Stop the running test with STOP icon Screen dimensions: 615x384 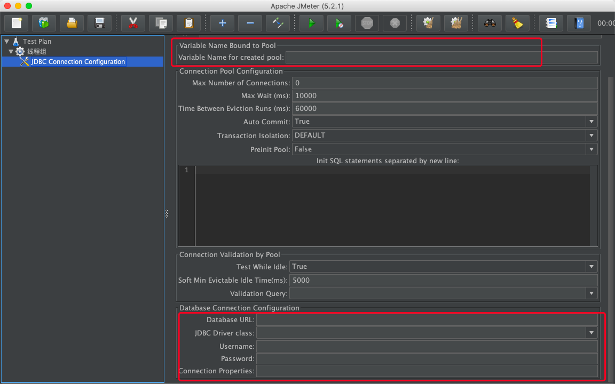[x=367, y=23]
